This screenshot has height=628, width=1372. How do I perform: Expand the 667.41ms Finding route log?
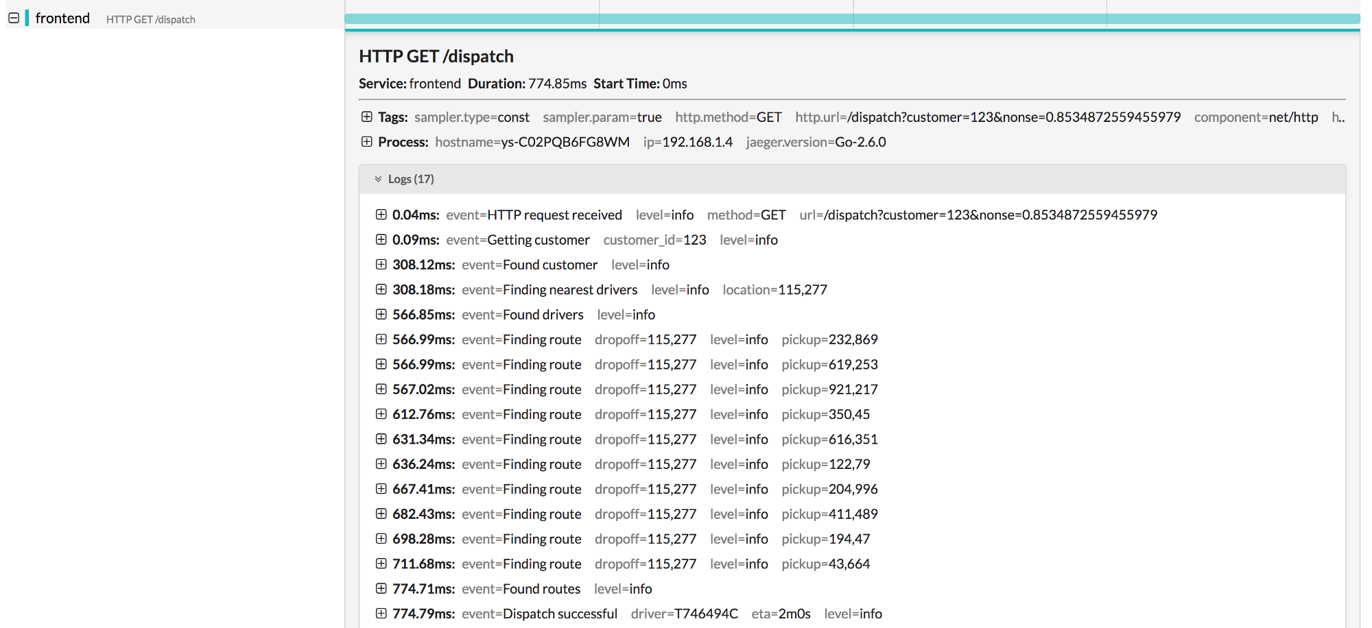(x=381, y=489)
